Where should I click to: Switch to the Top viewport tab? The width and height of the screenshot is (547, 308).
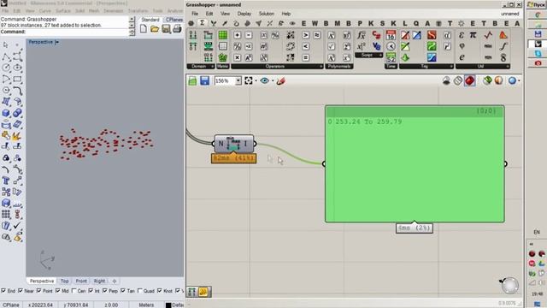[x=65, y=281]
